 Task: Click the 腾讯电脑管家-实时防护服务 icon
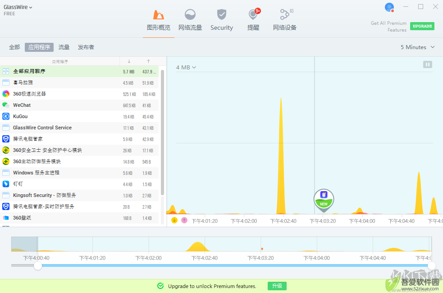pos(6,206)
